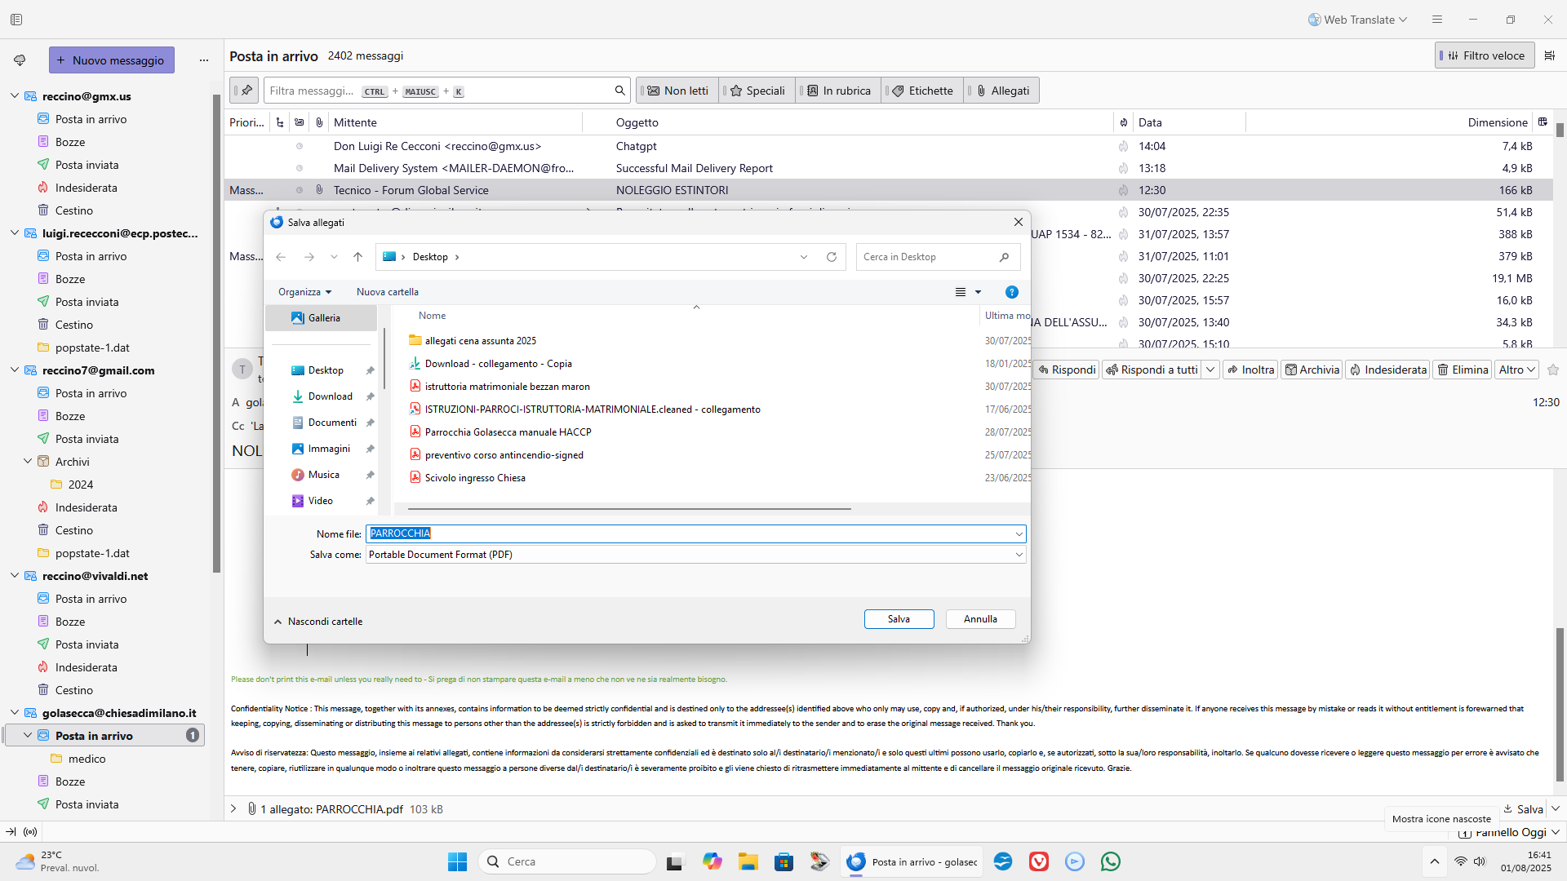
Task: Click the Archivia message button
Action: (x=1312, y=370)
